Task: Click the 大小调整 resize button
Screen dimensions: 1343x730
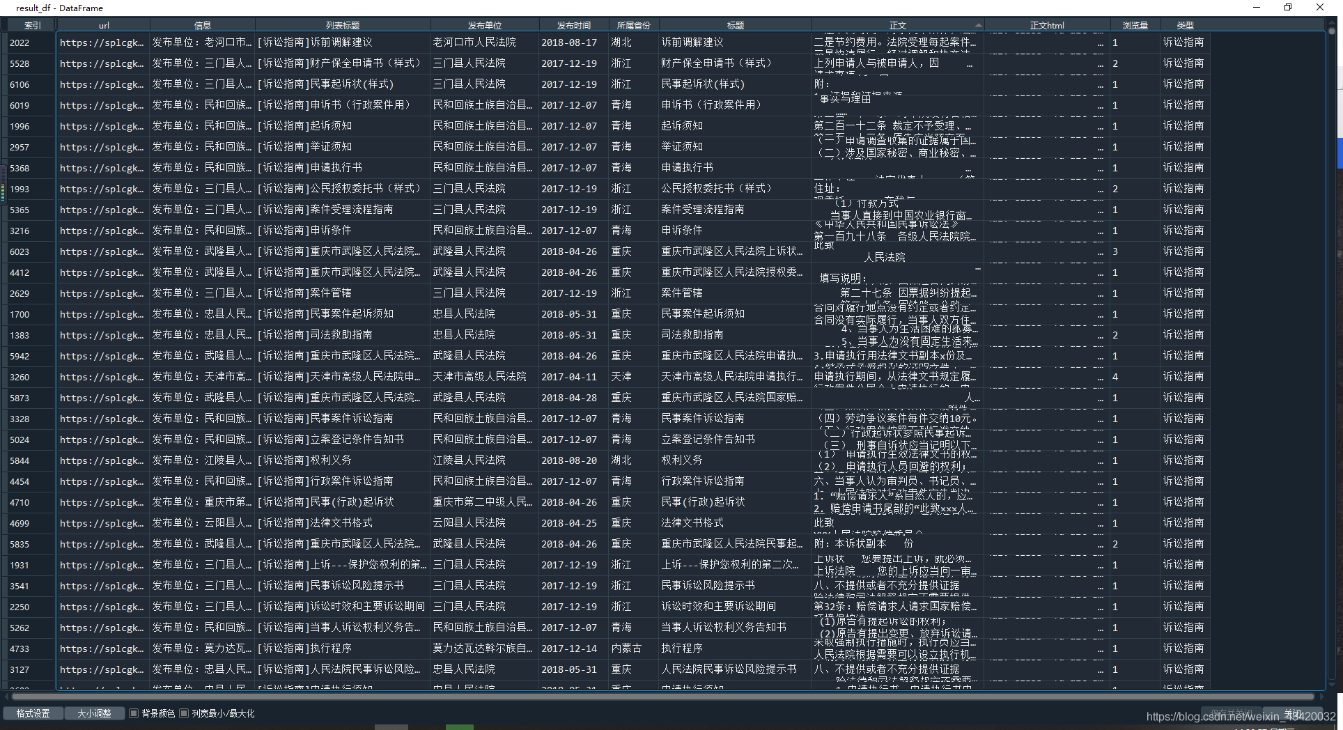Action: click(x=94, y=713)
